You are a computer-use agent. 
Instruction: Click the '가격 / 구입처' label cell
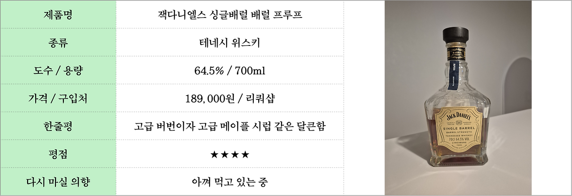(x=58, y=98)
